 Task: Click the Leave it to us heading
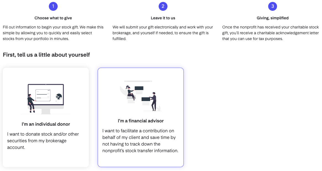(x=163, y=18)
